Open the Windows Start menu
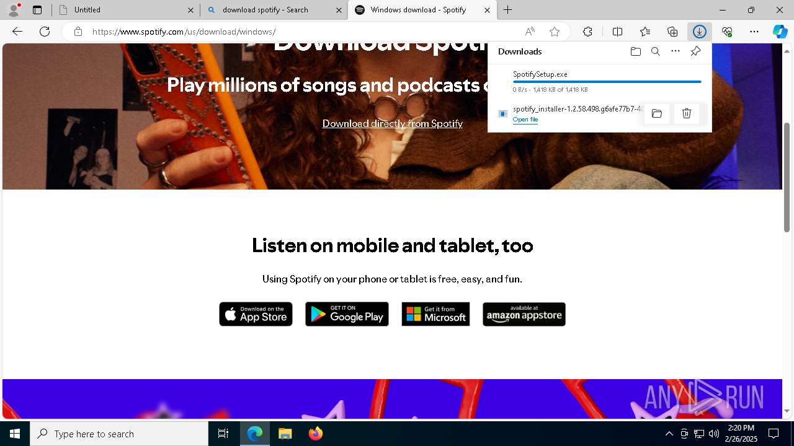 pos(15,434)
